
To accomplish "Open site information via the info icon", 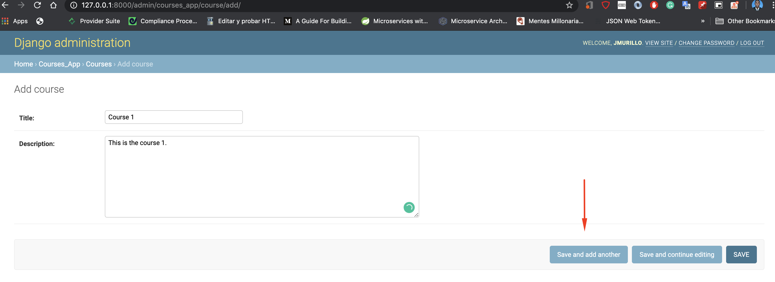I will click(73, 5).
